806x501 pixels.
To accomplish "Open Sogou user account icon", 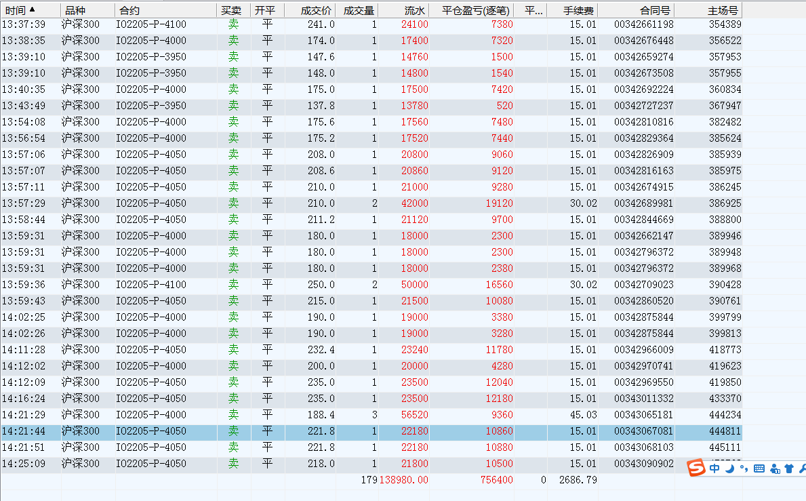I will [x=775, y=468].
